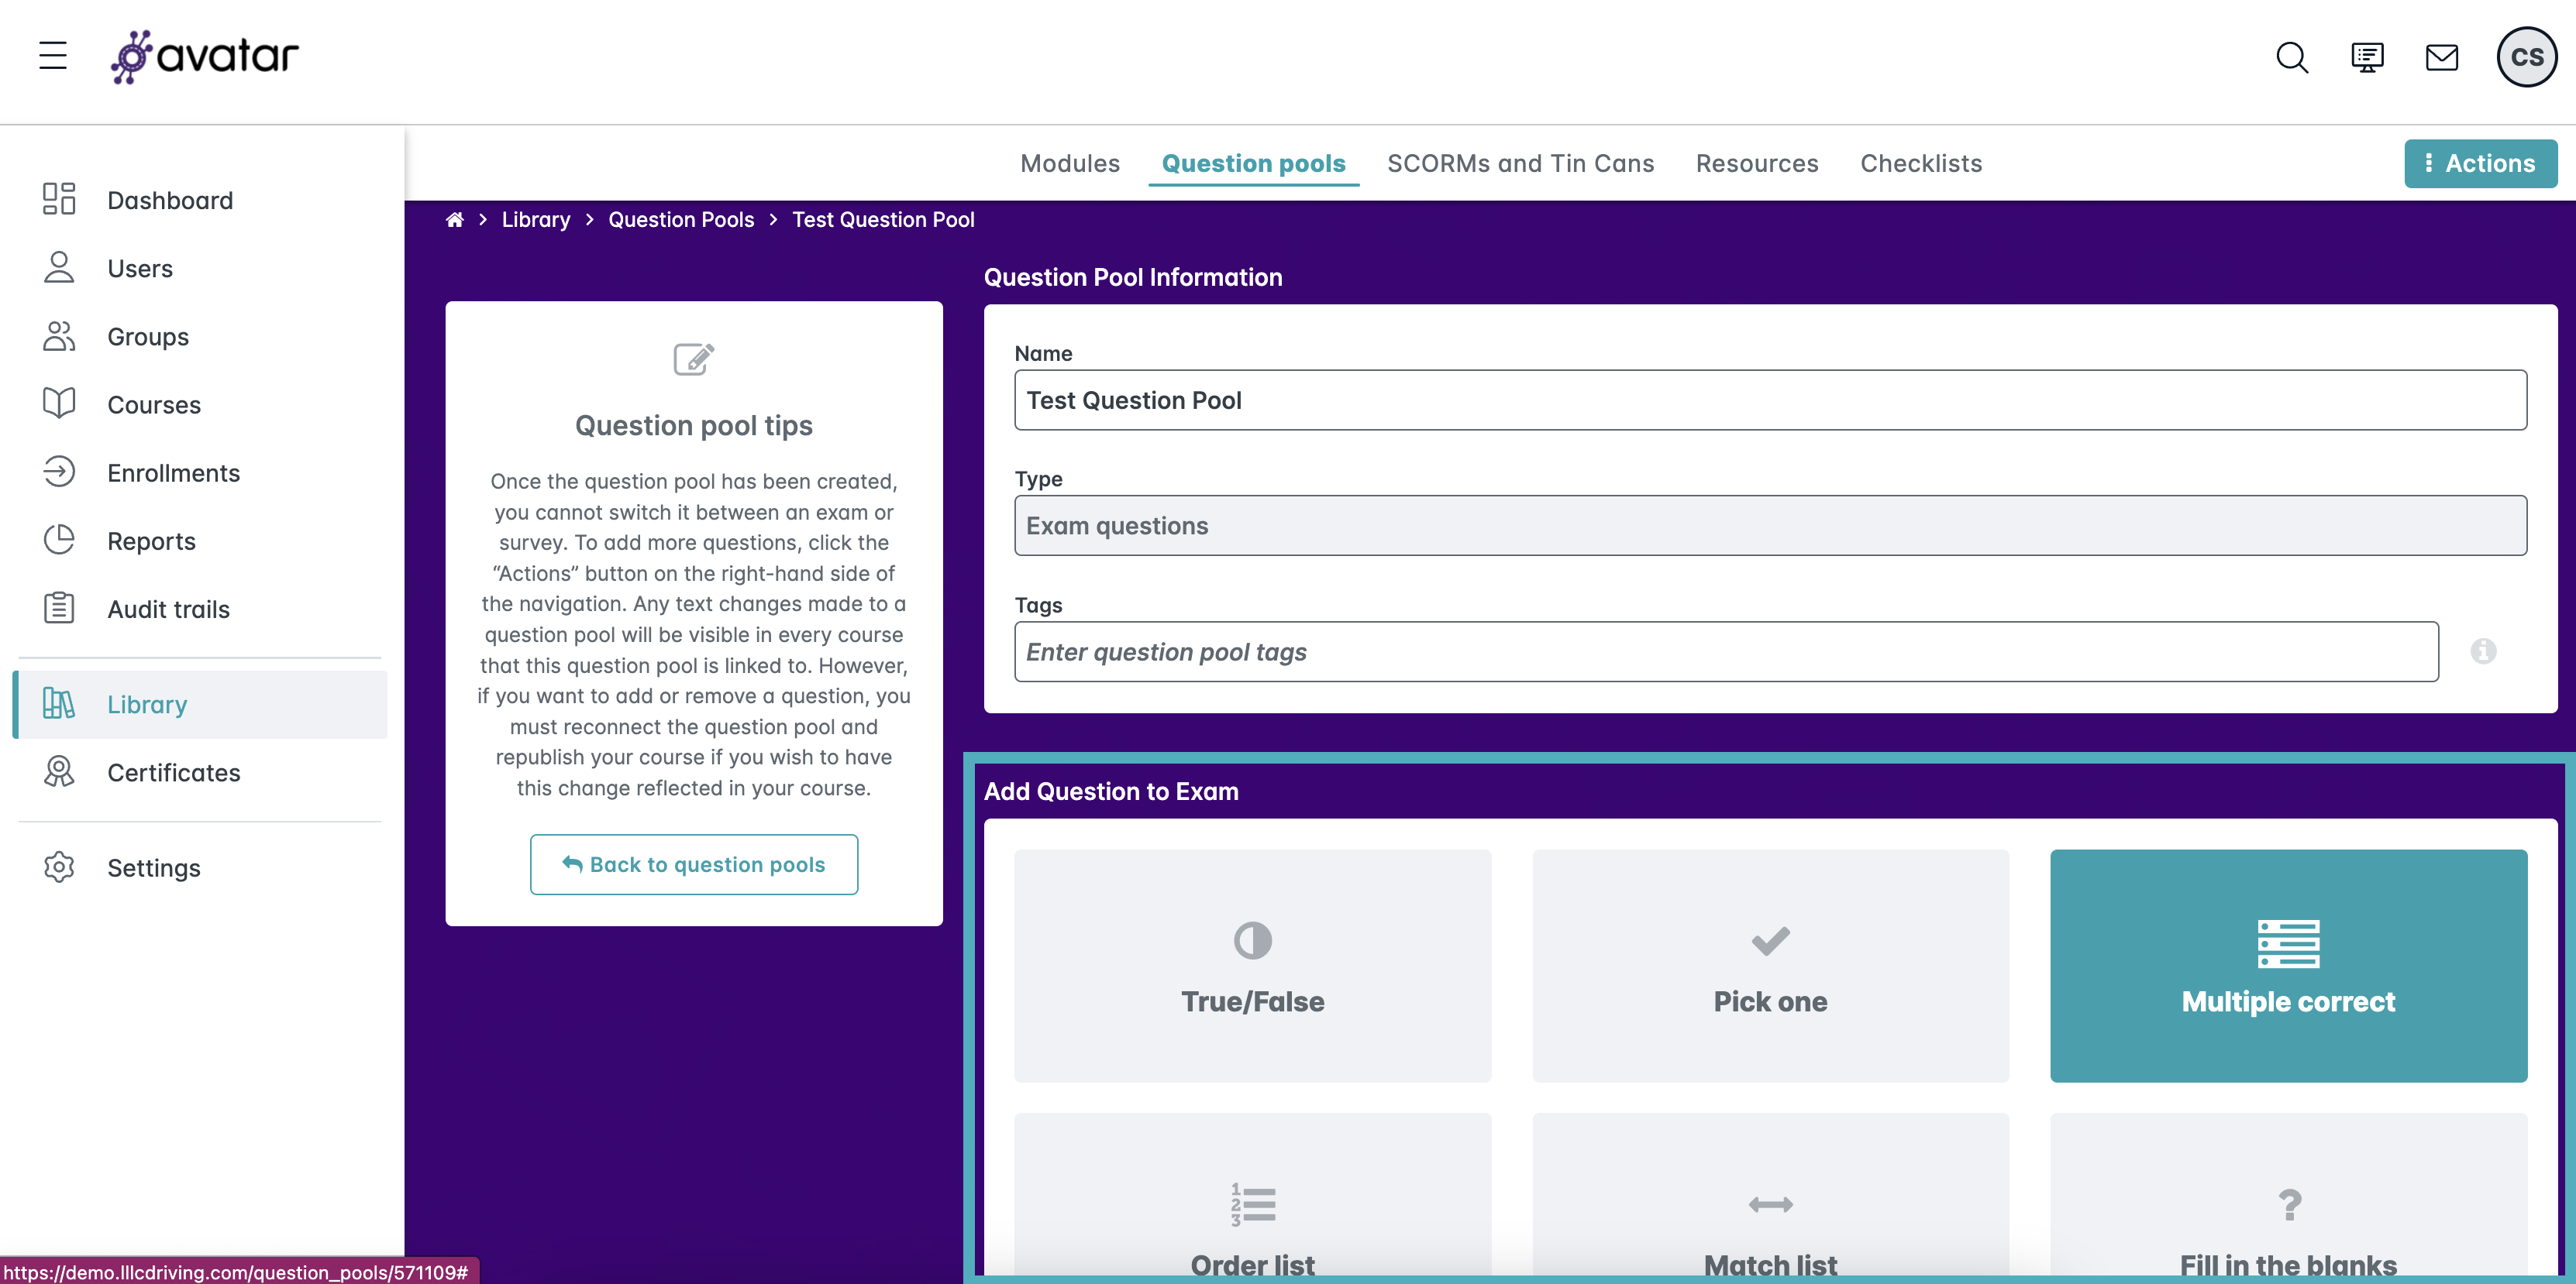This screenshot has width=2576, height=1284.
Task: Open the Actions dropdown button
Action: [x=2480, y=164]
